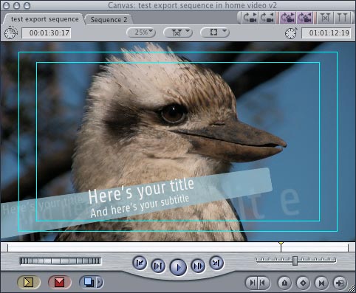The width and height of the screenshot is (356, 293).
Task: Click the Add Motion Keyframe diamond button
Action: [303, 283]
